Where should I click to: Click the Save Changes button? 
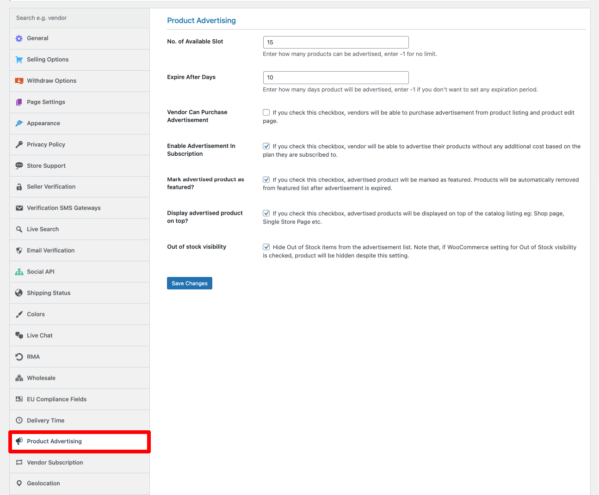coord(189,283)
